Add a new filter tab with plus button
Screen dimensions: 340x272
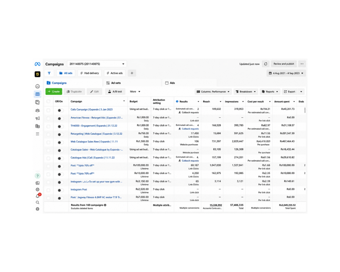(132, 73)
